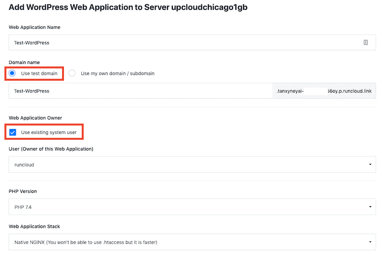Click the Add WordPress Web Application heading
This screenshot has height=254, width=383.
click(x=128, y=7)
